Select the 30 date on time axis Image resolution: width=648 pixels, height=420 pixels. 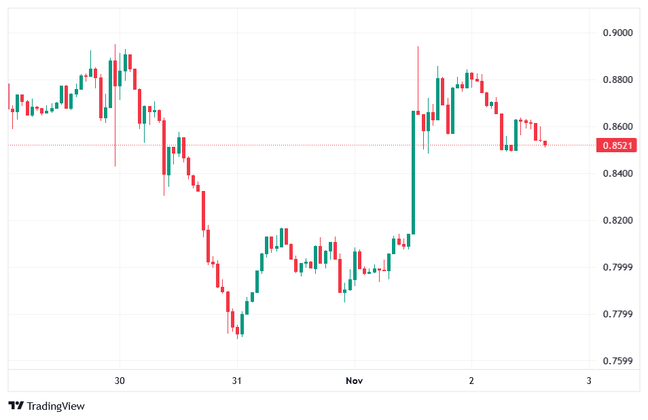pos(120,381)
